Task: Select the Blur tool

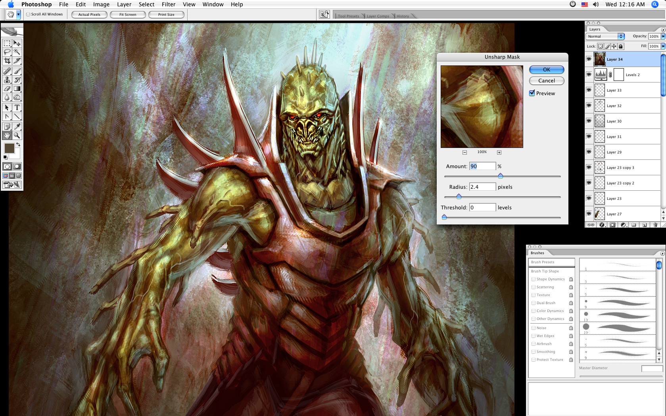Action: 7,98
